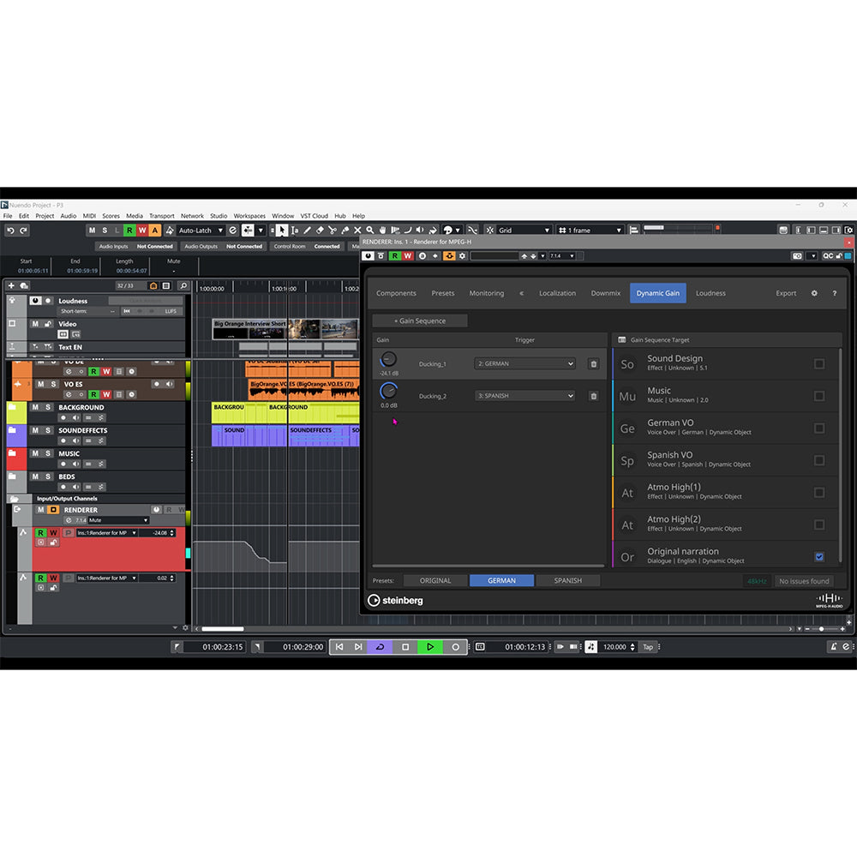Click the tempo value 120.000 field
The height and width of the screenshot is (857, 857).
614,646
